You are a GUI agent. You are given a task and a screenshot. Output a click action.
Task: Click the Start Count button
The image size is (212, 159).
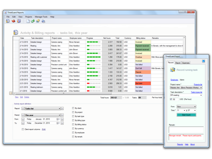coord(186,115)
